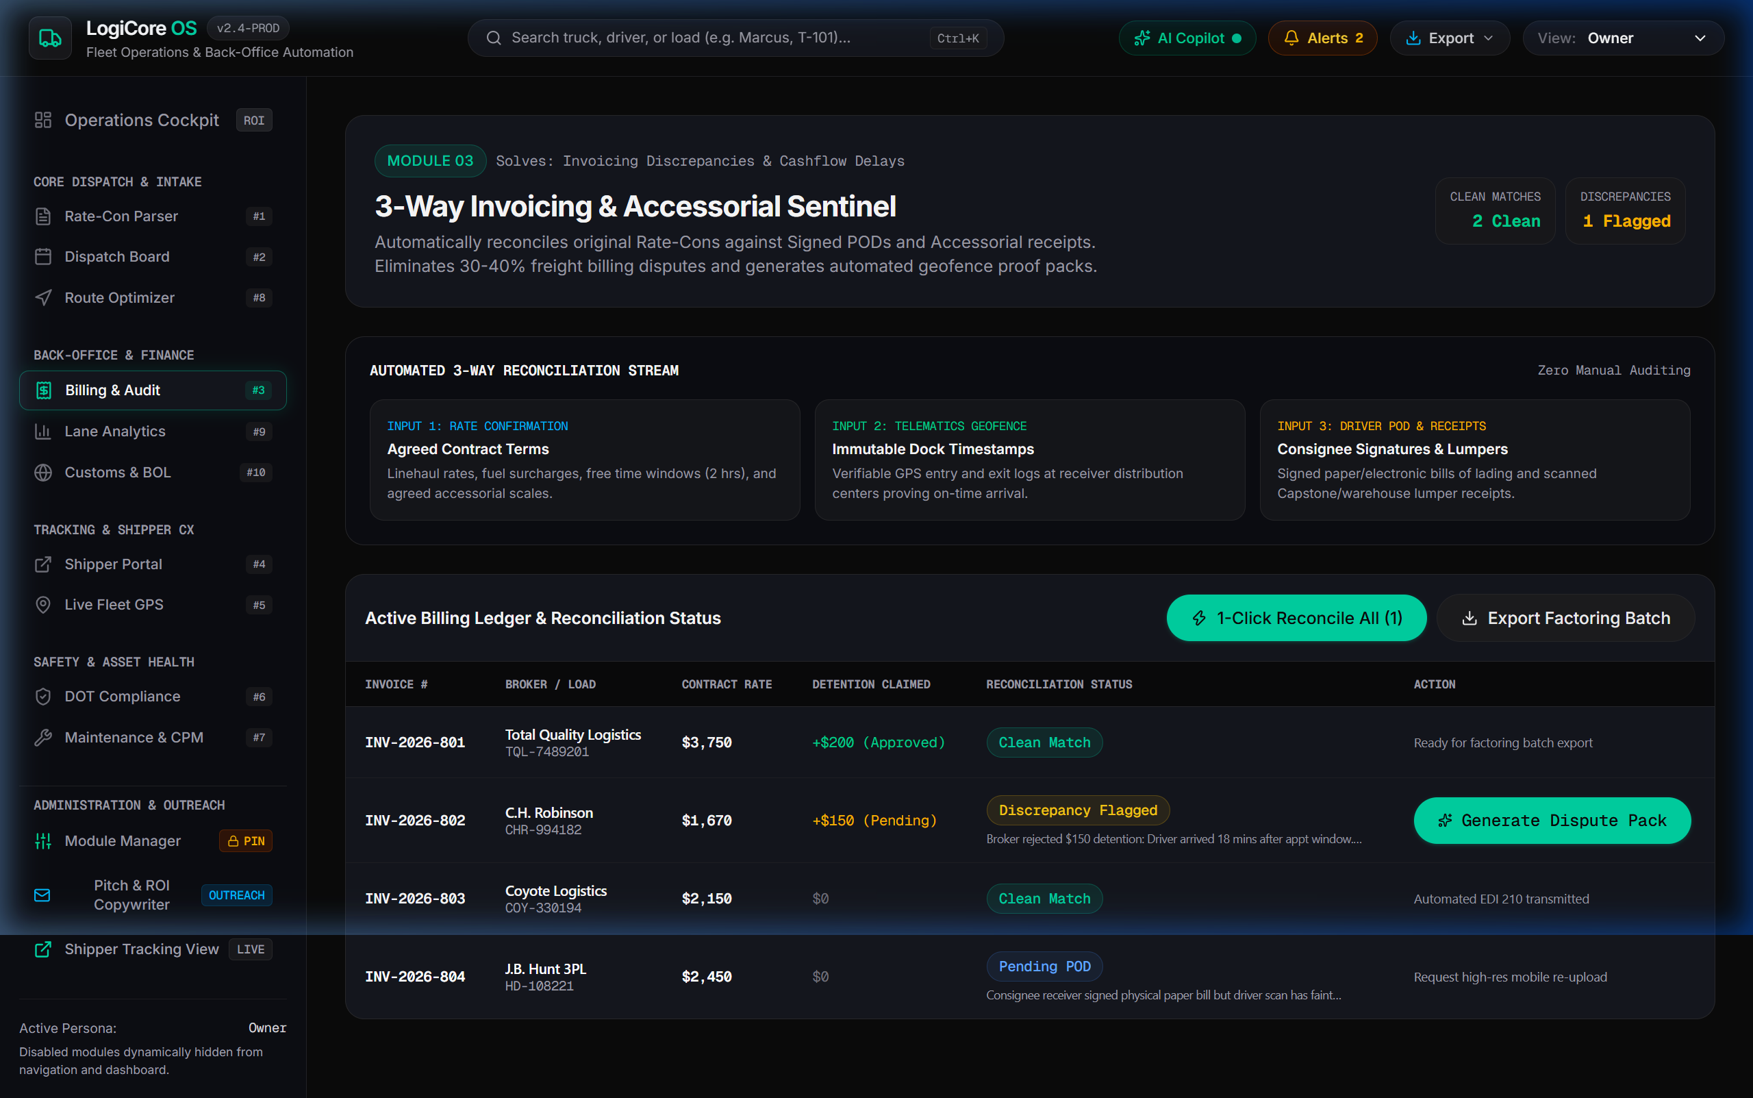Expand the Export dropdown menu
Screen dimensions: 1753x1098
point(1450,38)
